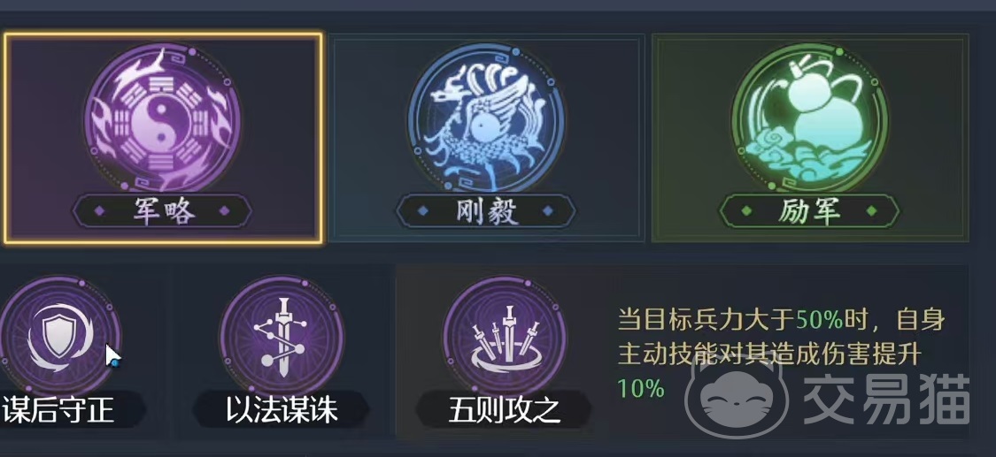
Task: Pick the green gourd 励军 emblem
Action: [x=810, y=118]
